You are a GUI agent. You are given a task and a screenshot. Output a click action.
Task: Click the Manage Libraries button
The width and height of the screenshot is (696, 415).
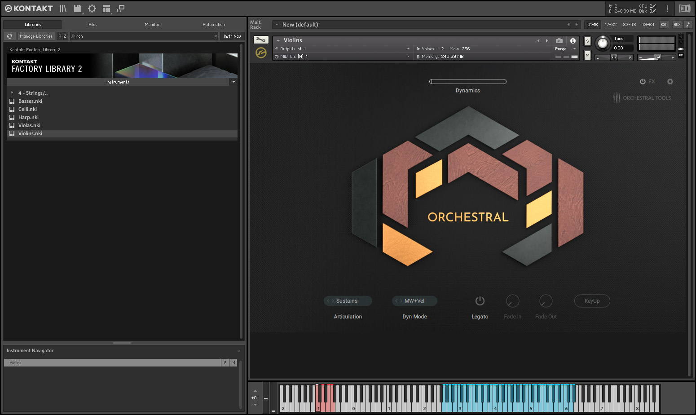coord(36,36)
